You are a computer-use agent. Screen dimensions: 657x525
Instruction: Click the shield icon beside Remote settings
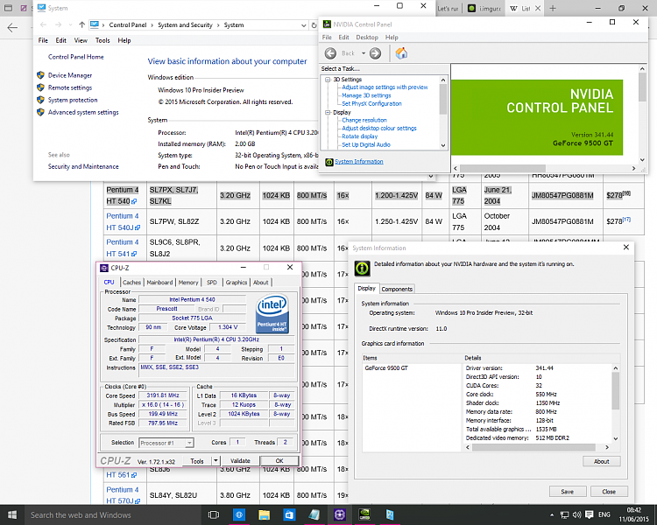click(x=40, y=87)
